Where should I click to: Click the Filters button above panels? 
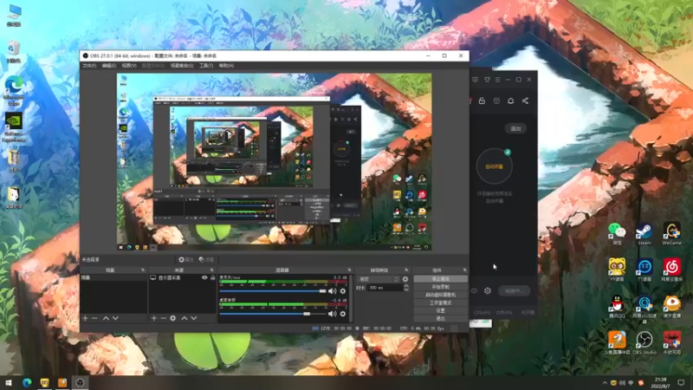tap(206, 259)
